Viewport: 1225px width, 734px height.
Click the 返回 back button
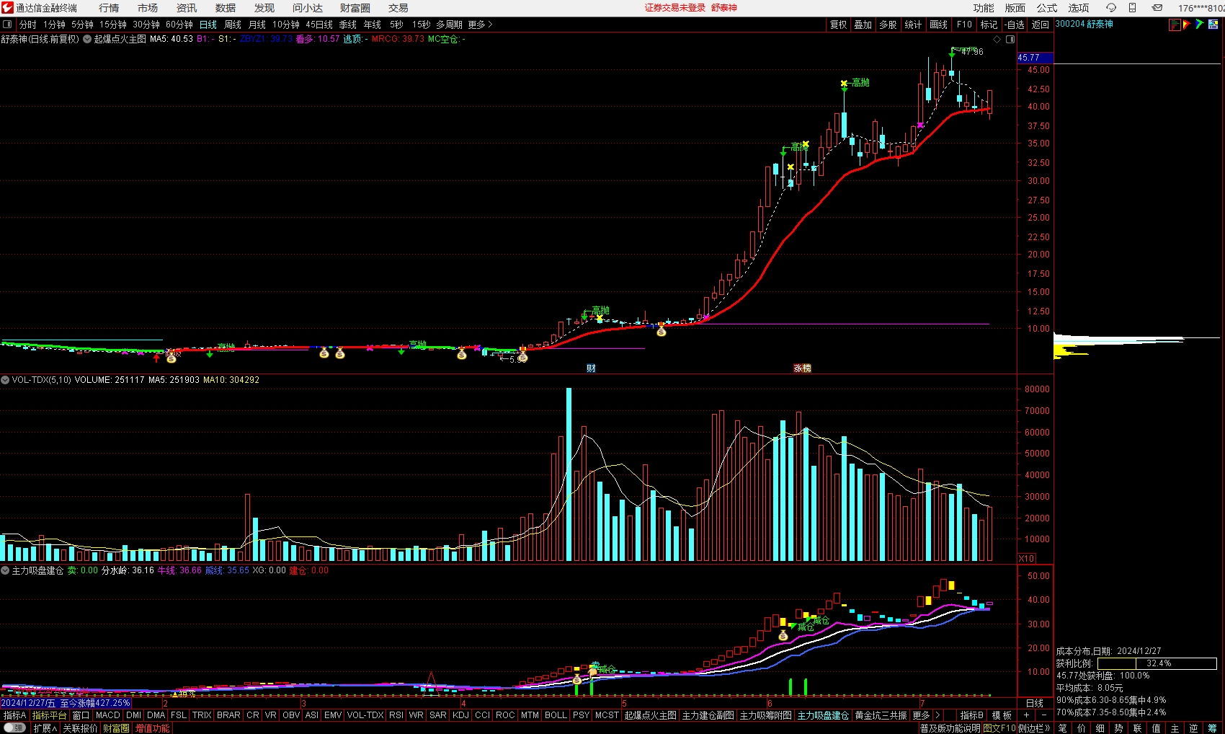pos(1040,25)
